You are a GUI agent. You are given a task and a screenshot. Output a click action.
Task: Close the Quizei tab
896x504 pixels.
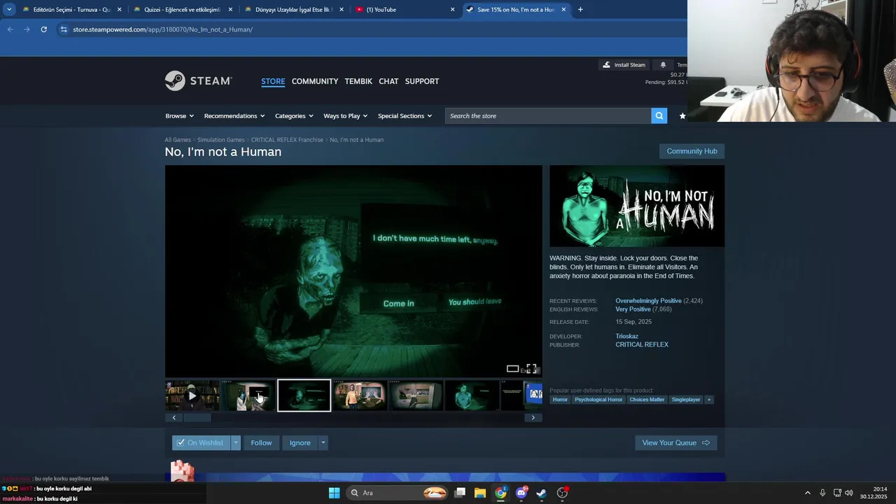tap(230, 10)
